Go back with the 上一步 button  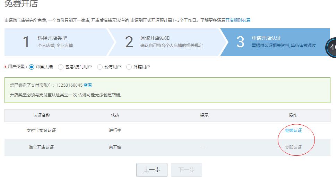[x=152, y=170]
